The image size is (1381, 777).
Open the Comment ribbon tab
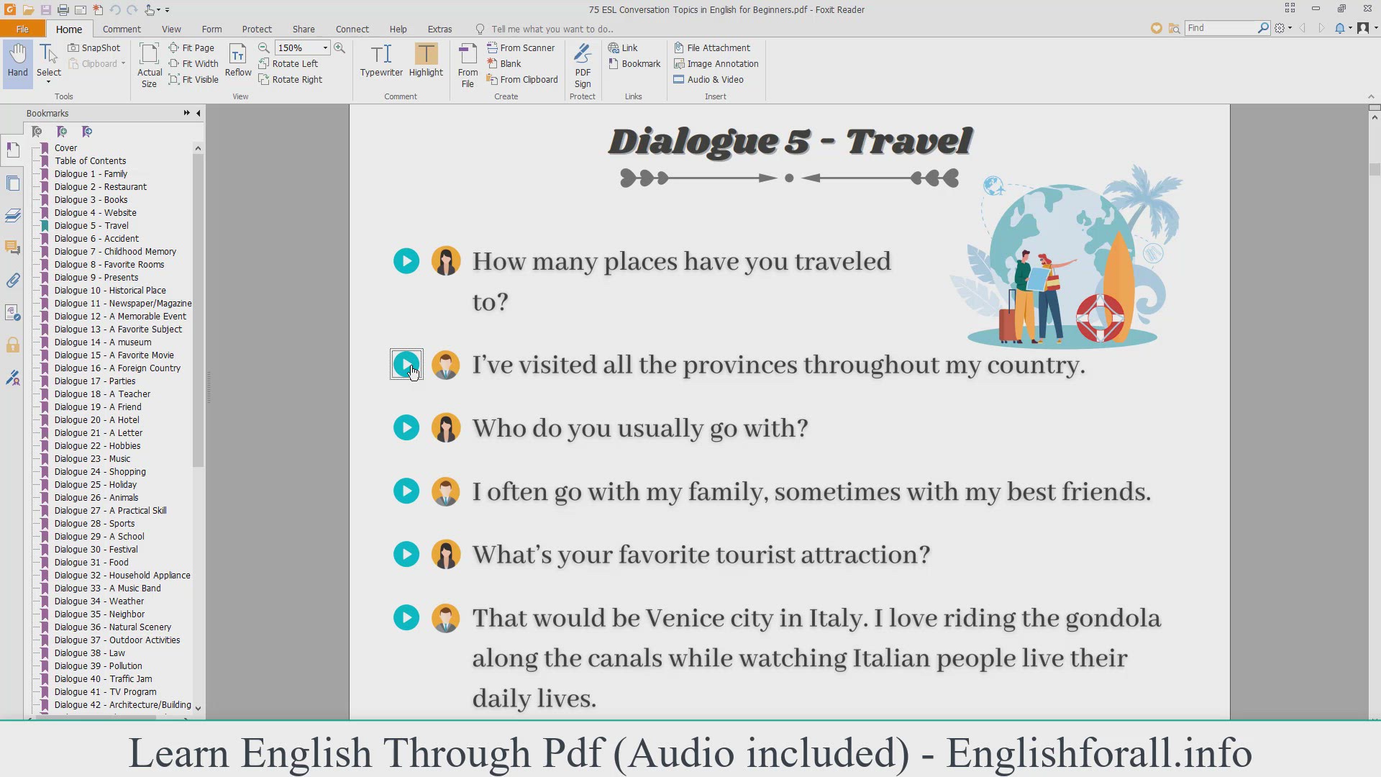(122, 29)
